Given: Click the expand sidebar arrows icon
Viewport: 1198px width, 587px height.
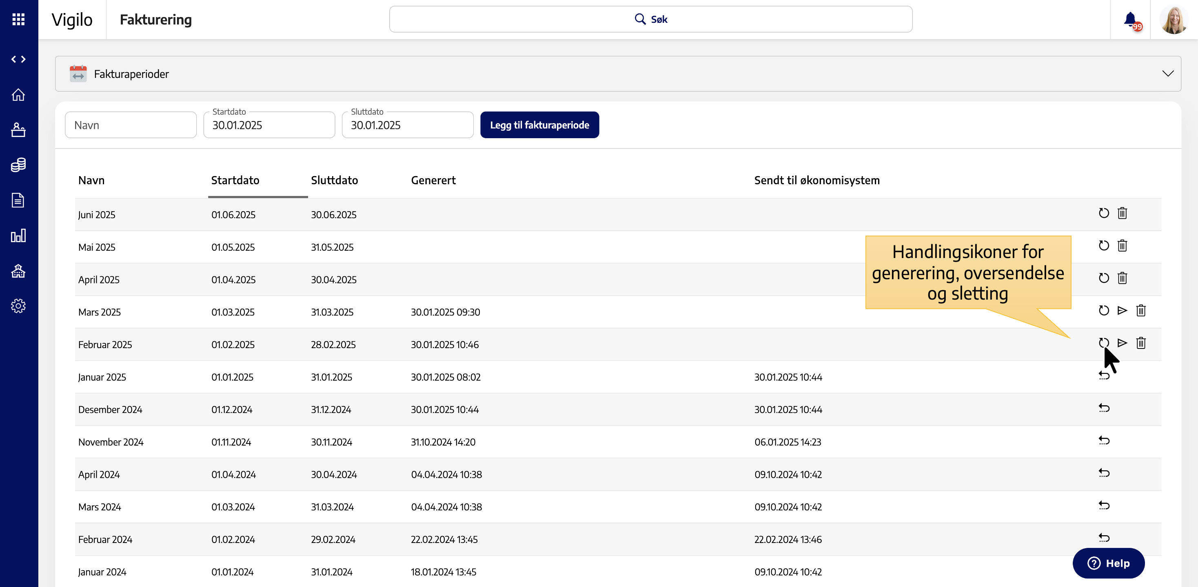Looking at the screenshot, I should (x=19, y=59).
